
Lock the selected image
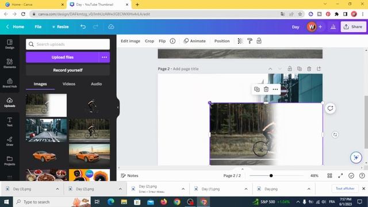259,41
